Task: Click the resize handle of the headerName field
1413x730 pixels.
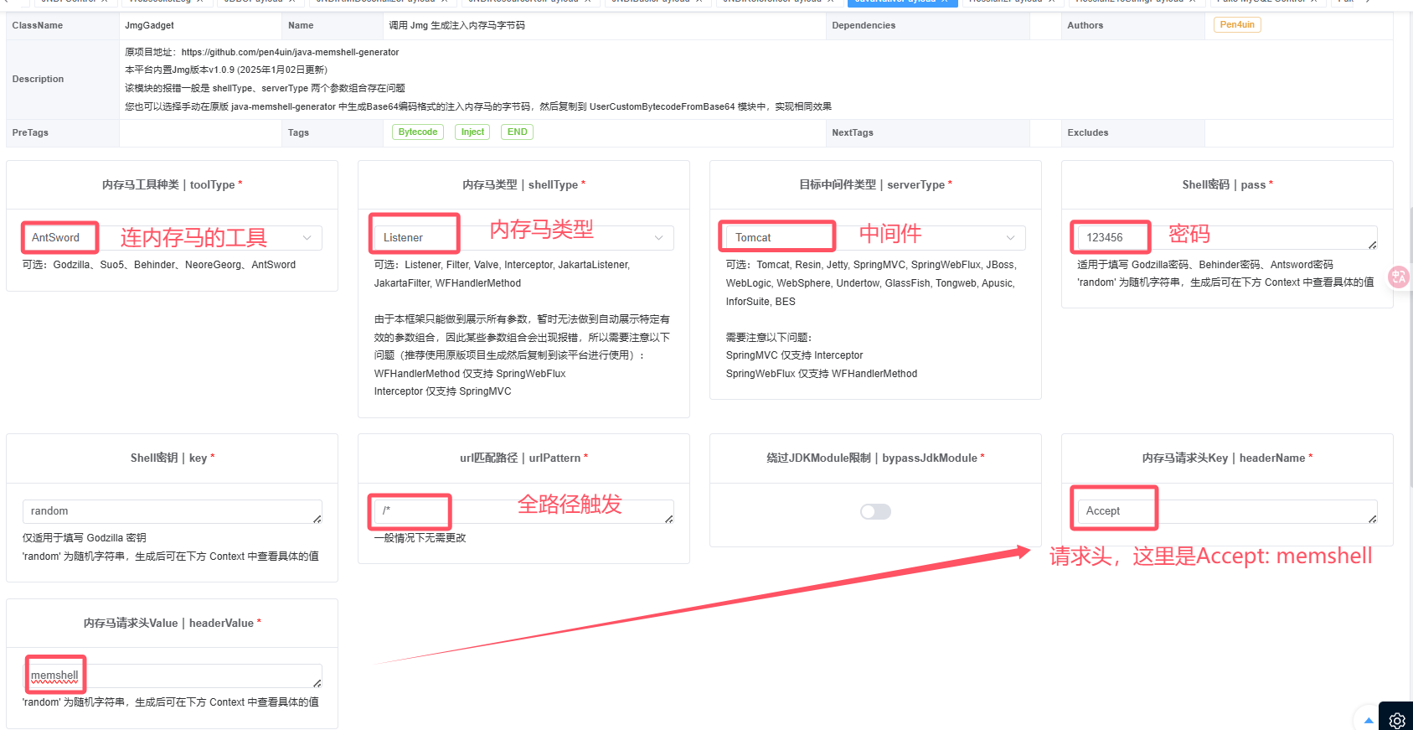Action: 1372,519
